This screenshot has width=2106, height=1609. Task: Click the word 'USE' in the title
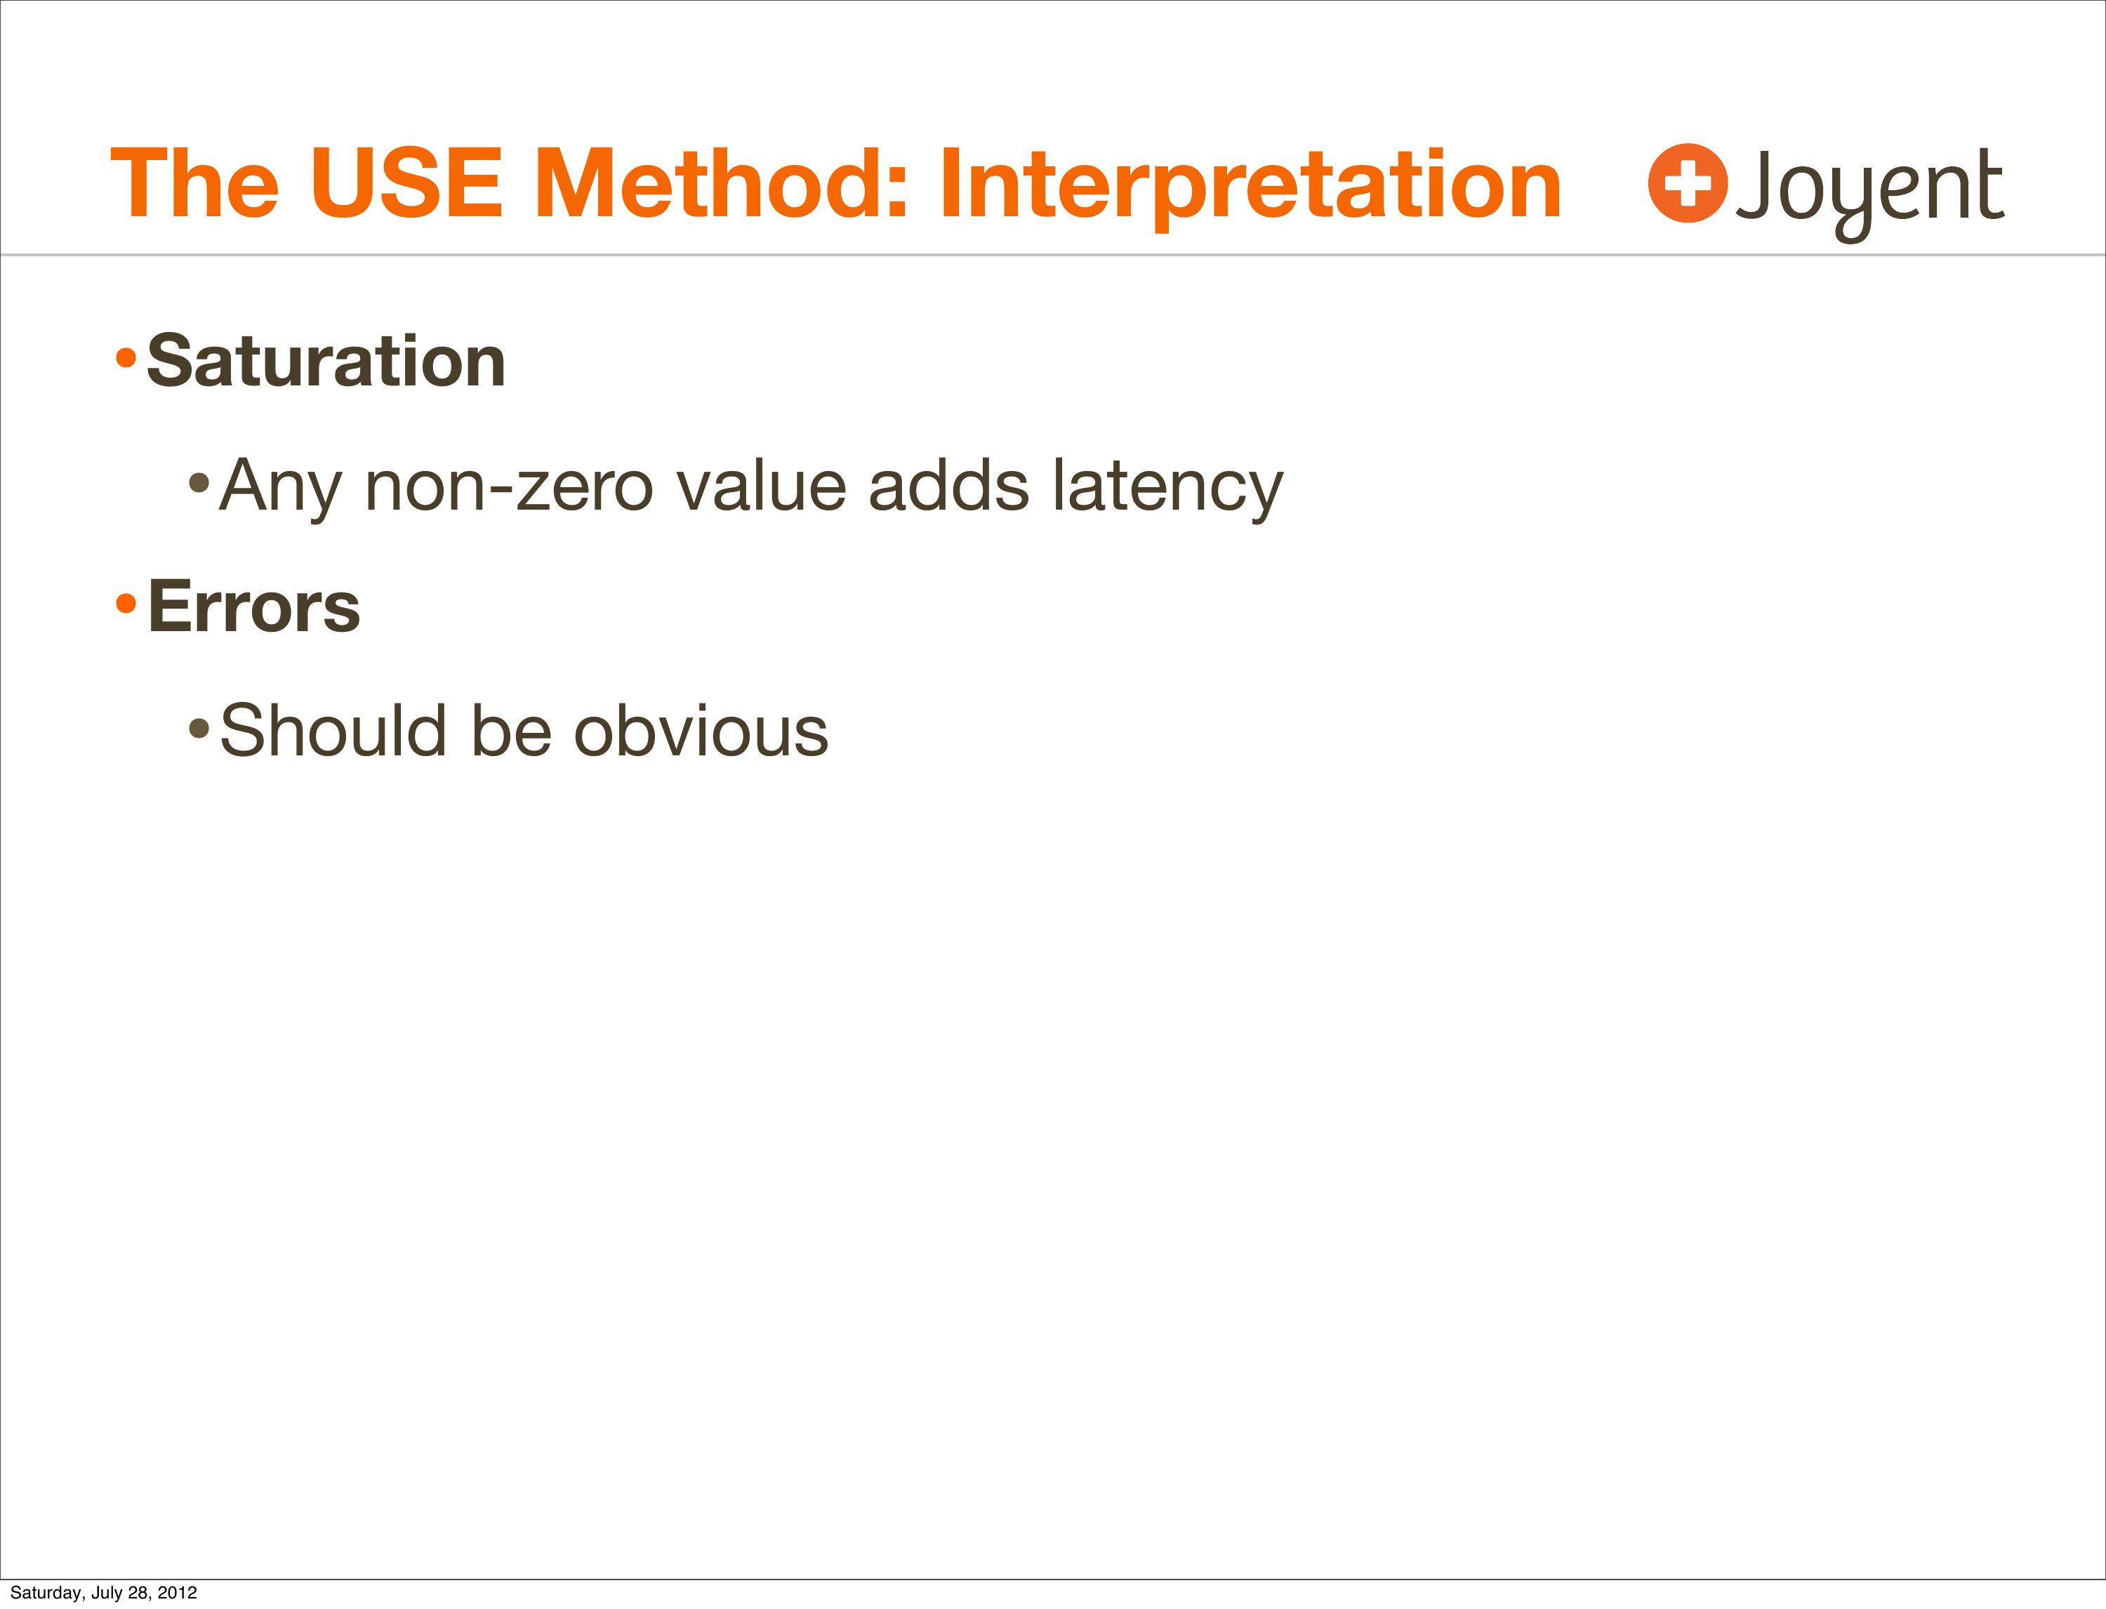[x=406, y=183]
